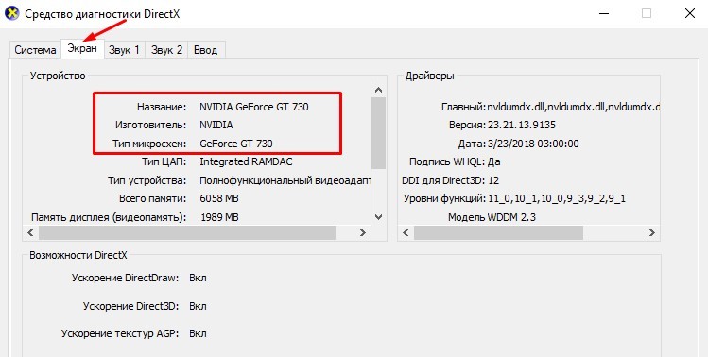The height and width of the screenshot is (357, 708).
Task: Click the Изготовитель value NVIDIA
Action: (x=216, y=125)
